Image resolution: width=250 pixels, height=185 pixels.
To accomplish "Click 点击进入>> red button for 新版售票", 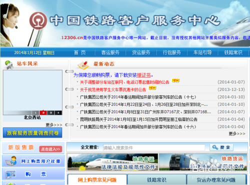I will pos(50,149).
